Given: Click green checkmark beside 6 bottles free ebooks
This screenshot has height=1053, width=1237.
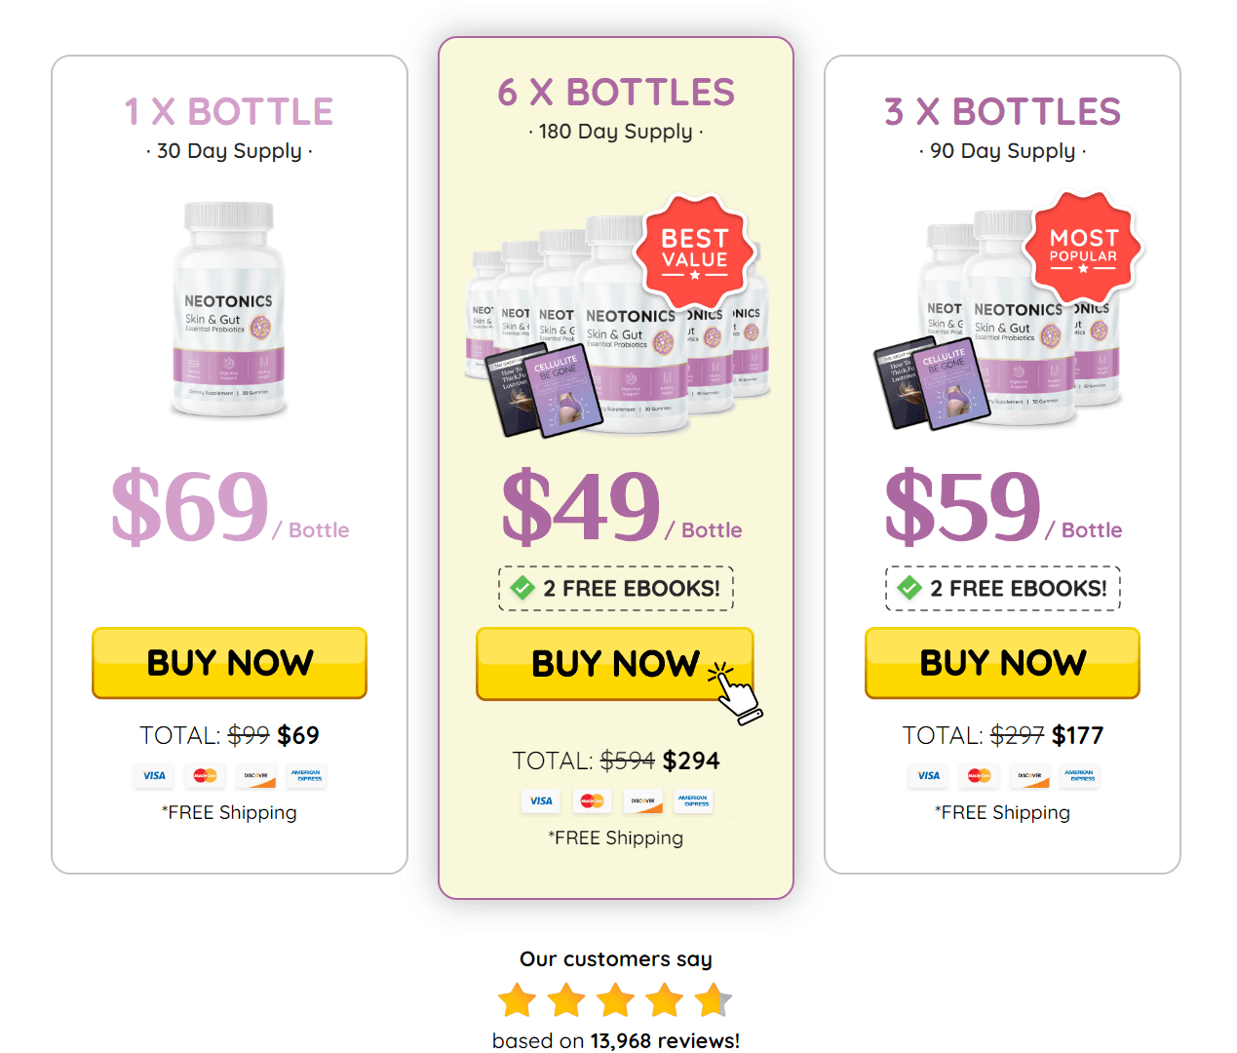Looking at the screenshot, I should [x=522, y=588].
